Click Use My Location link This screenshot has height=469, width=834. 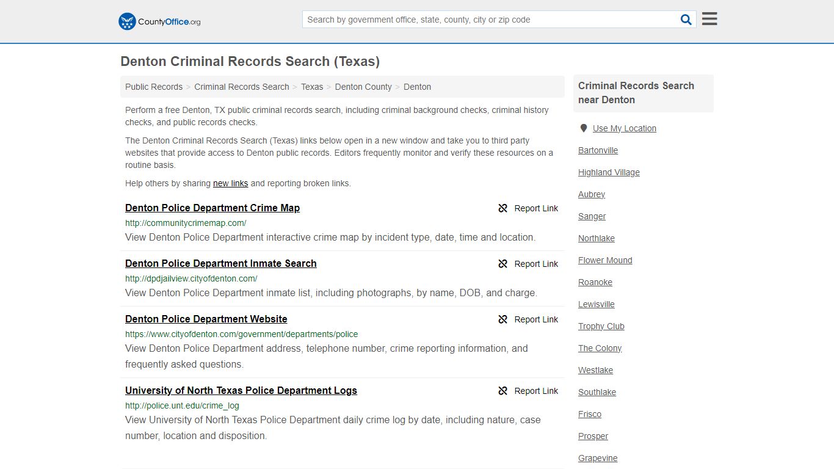point(625,128)
